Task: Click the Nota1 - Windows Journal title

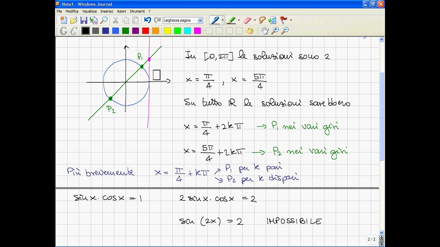Action: 87,4
